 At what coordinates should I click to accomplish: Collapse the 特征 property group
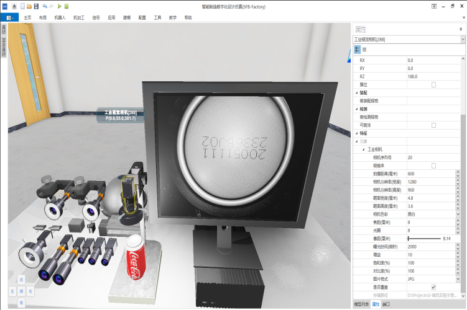click(357, 133)
